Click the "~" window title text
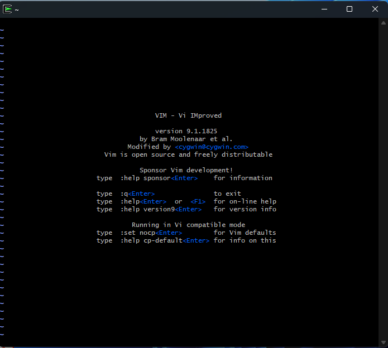 pos(17,9)
